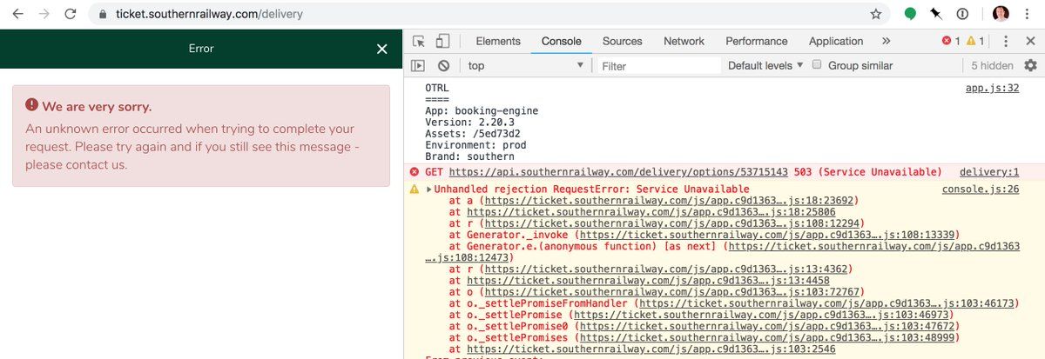Open the Chrome profile avatar
The height and width of the screenshot is (359, 1045).
click(x=1001, y=14)
